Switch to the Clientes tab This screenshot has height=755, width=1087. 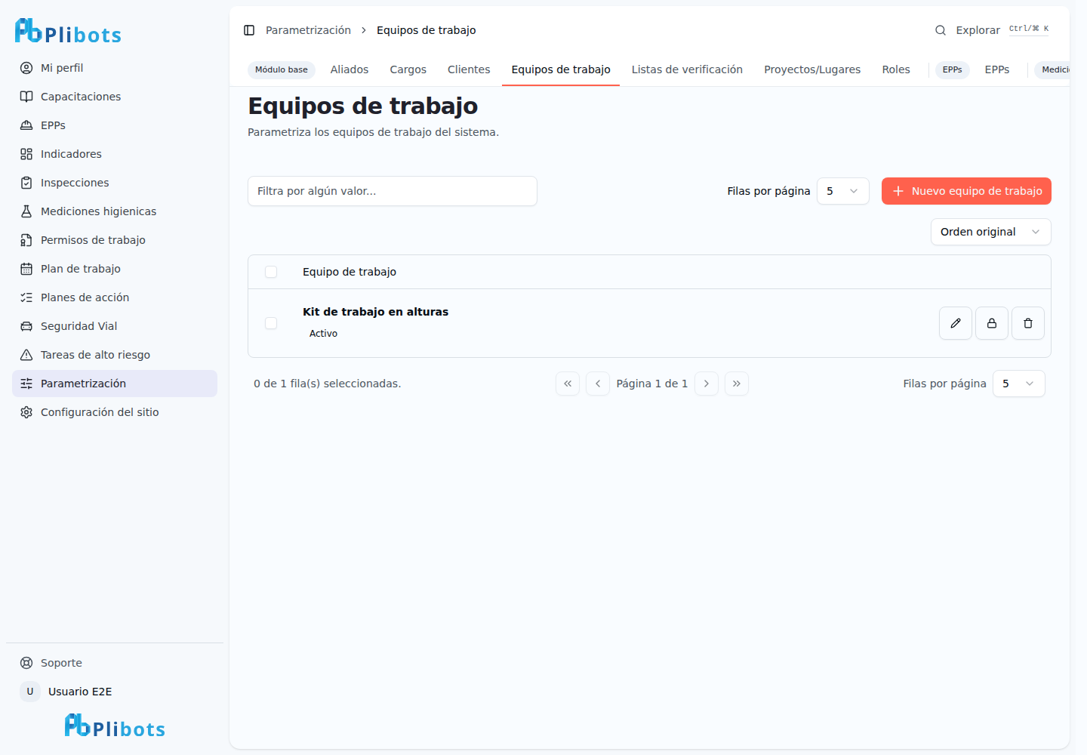[x=469, y=69]
